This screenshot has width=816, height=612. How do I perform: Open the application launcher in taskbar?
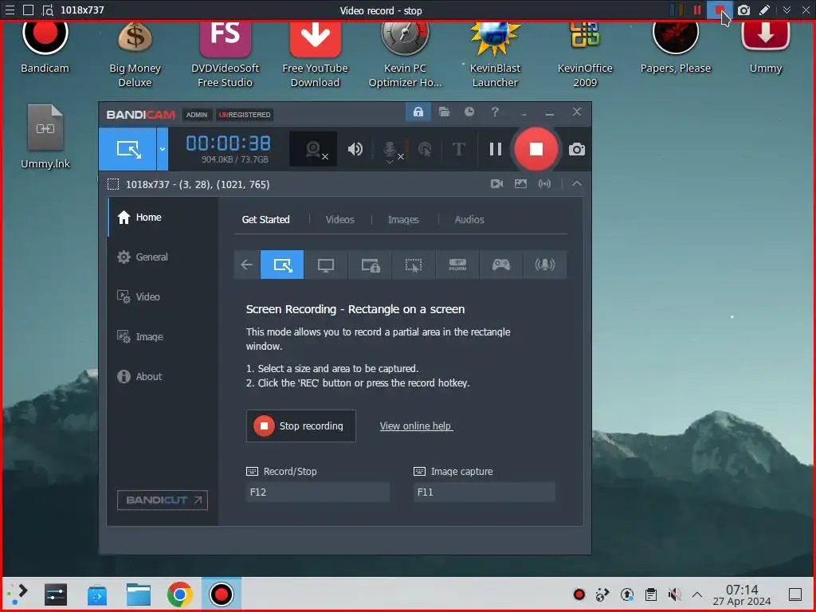coord(18,594)
